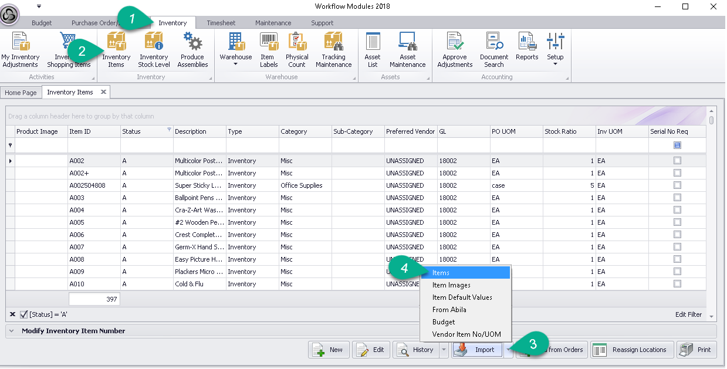This screenshot has height=369, width=727.
Task: Switch to the Timesheet ribbon tab
Action: [221, 23]
